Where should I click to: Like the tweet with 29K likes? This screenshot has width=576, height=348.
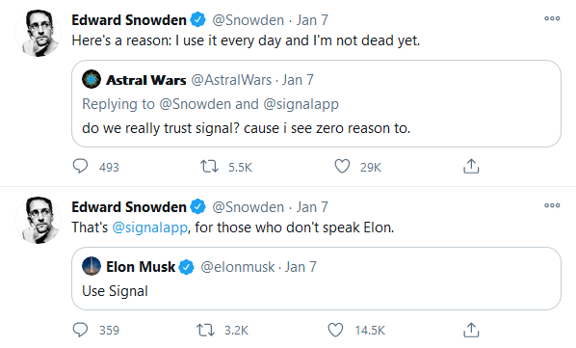pos(342,167)
